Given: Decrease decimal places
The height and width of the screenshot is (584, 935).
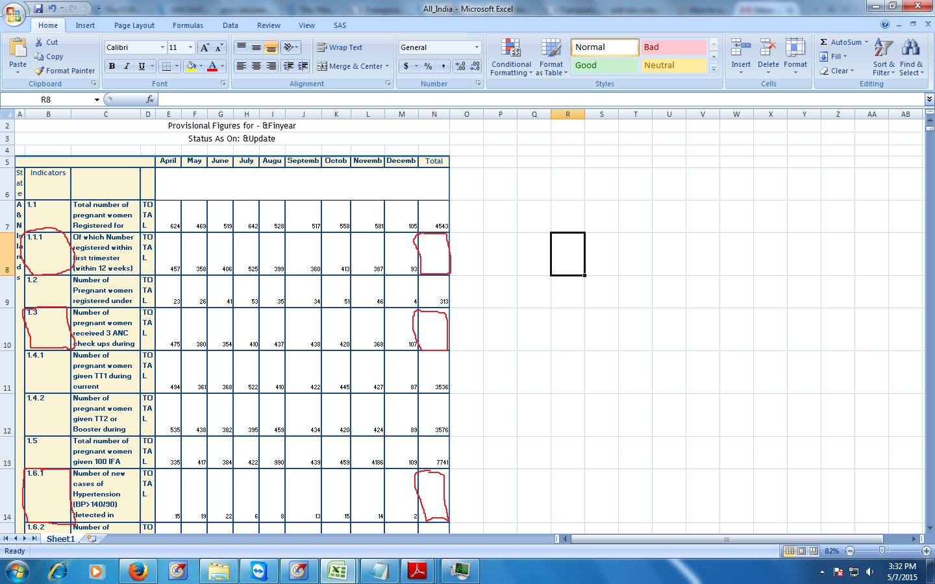Looking at the screenshot, I should click(475, 66).
